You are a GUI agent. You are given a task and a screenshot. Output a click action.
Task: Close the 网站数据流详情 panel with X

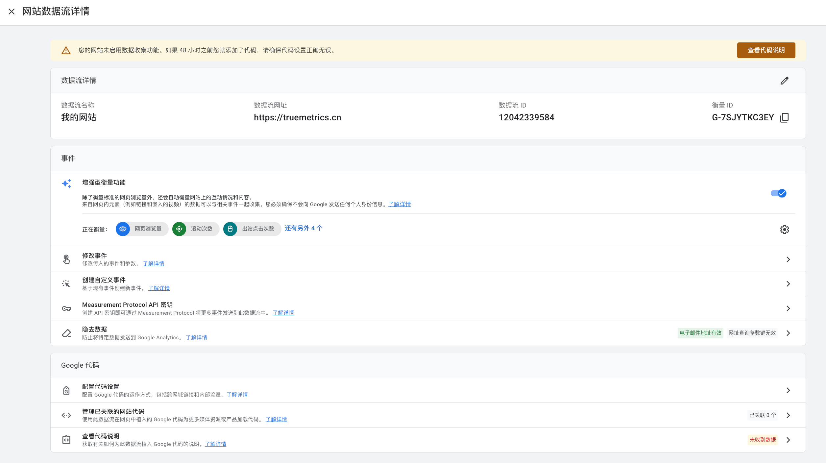(12, 12)
